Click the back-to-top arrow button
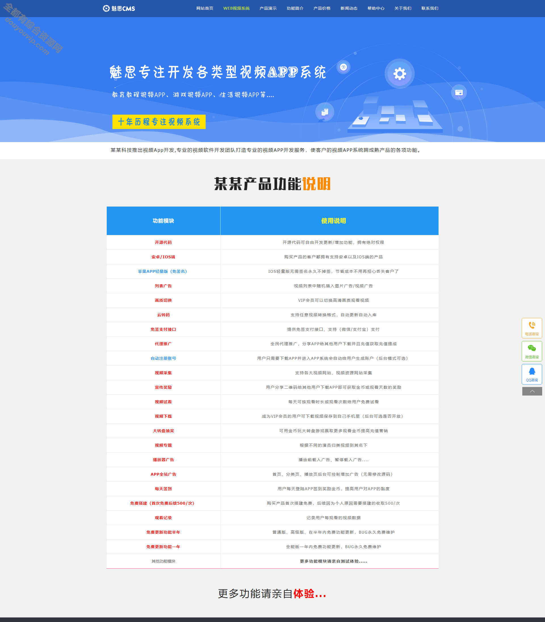Viewport: 545px width, 622px height. 532,391
